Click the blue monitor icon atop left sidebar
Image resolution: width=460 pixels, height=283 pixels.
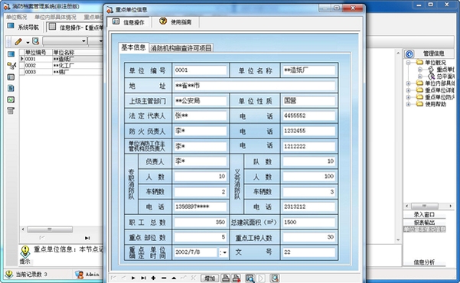[x=11, y=54]
